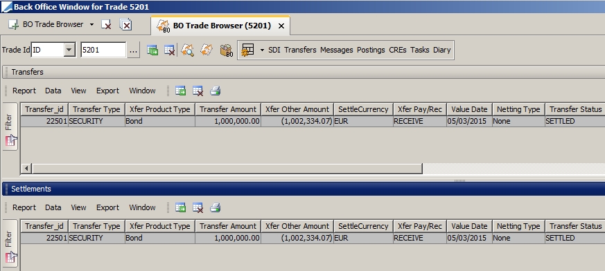Click the trade handshake icon
This screenshot has height=271, width=605.
[207, 50]
